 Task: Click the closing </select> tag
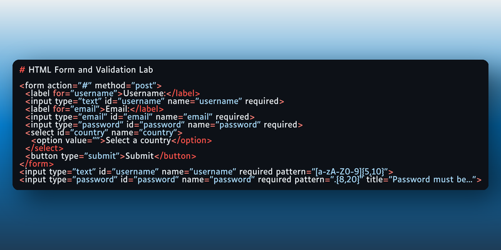pyautogui.click(x=44, y=148)
